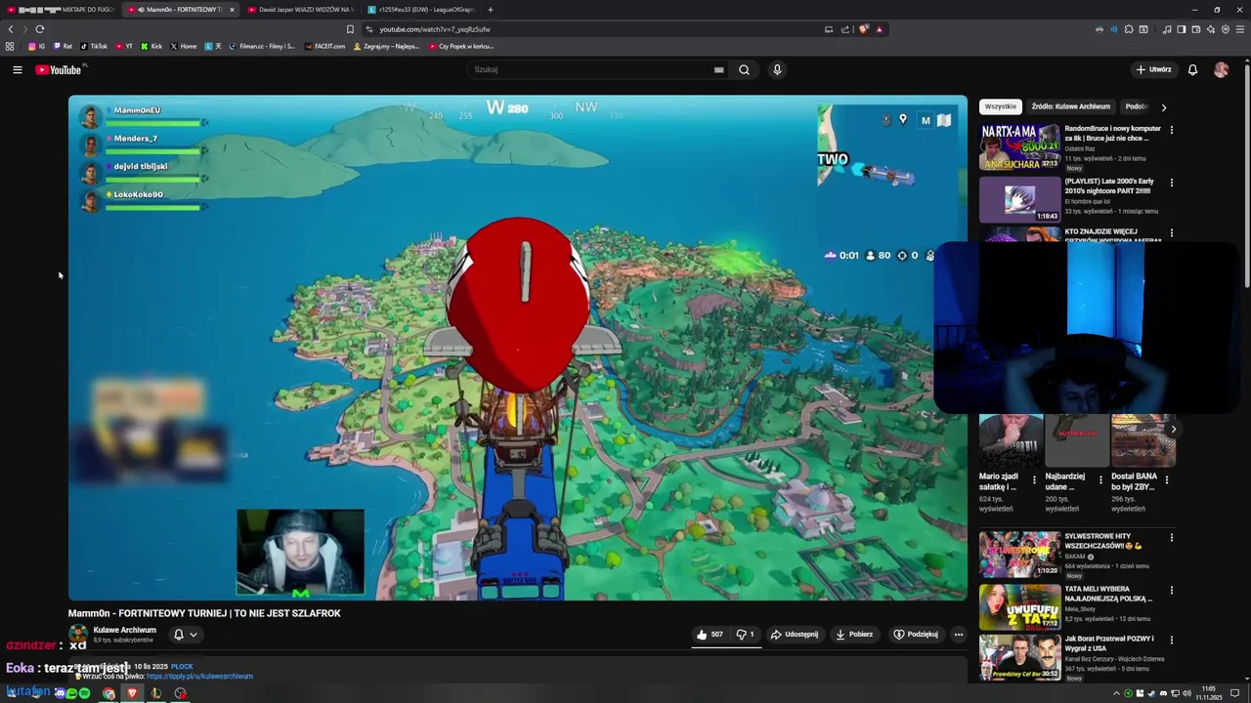Switch to r1255#eu33 LeagueOfGraphs tab
Screen dimensions: 1251x703
point(421,10)
